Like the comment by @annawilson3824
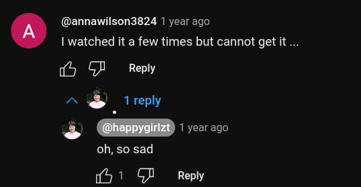This screenshot has width=361, height=187. point(68,69)
